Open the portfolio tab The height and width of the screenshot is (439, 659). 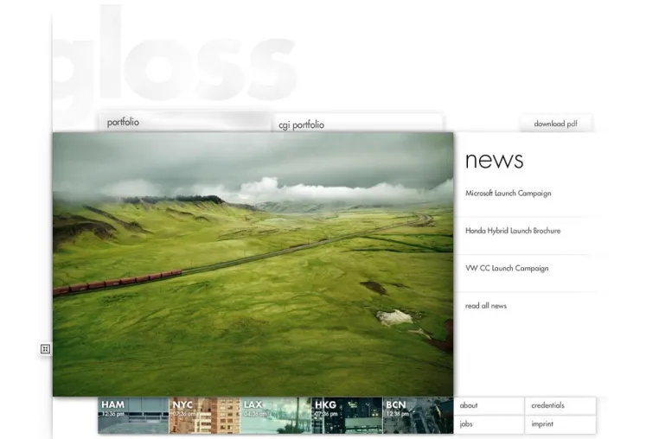(x=185, y=122)
